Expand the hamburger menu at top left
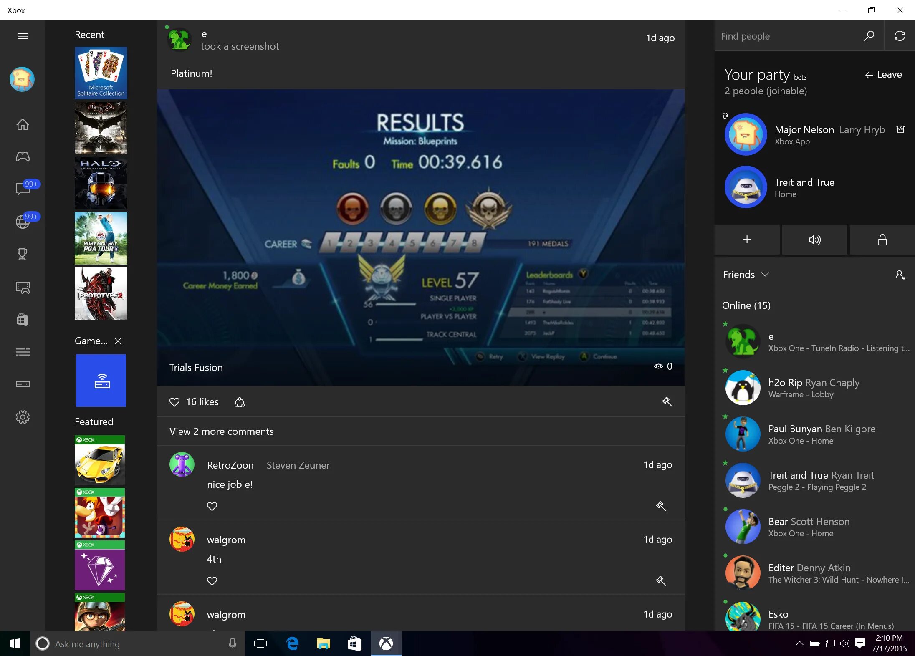Screen dimensions: 915x656 [x=23, y=36]
